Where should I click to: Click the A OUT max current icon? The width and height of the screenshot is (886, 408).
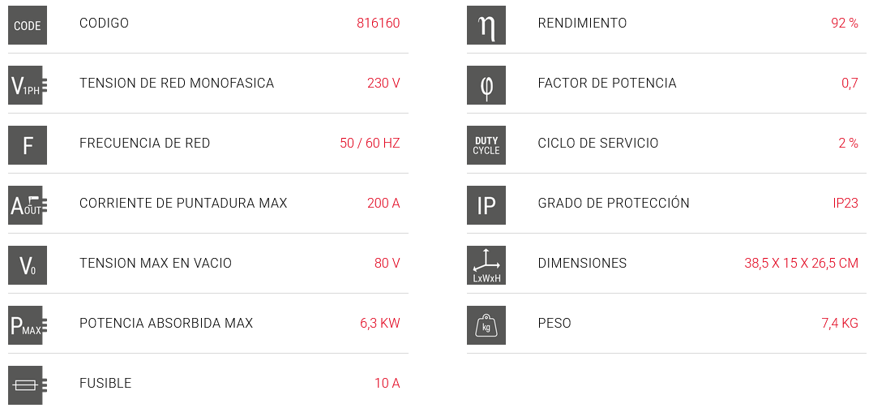click(x=28, y=204)
